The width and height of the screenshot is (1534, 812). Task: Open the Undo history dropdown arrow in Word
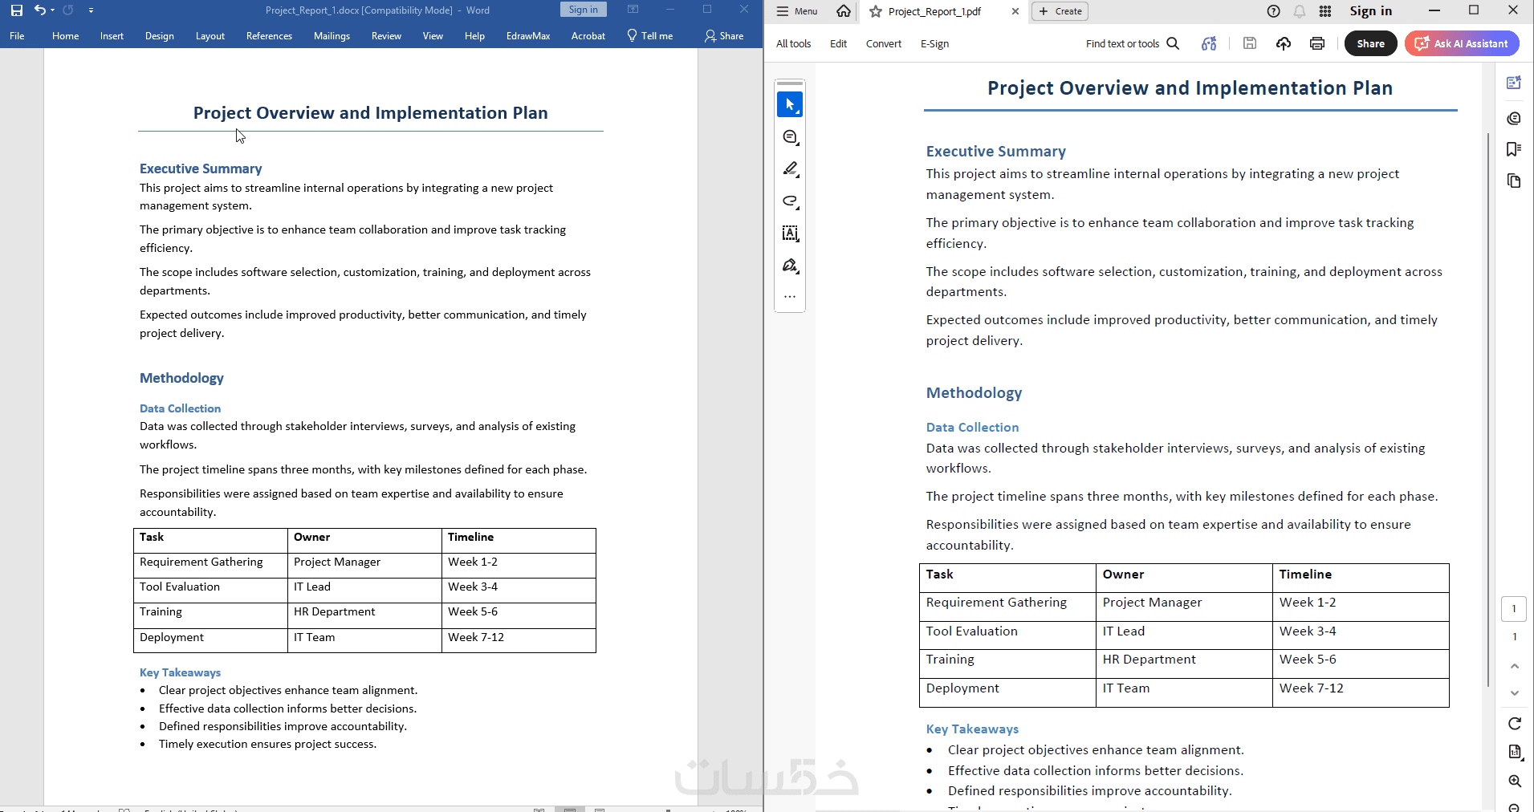(x=52, y=10)
